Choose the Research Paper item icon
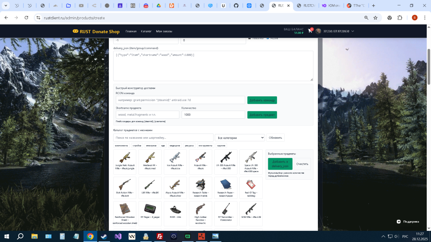Image resolution: width=431 pixels, height=242 pixels. [226, 185]
